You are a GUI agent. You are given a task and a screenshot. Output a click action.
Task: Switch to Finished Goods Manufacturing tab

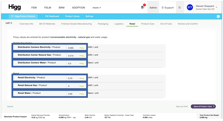[76, 24]
